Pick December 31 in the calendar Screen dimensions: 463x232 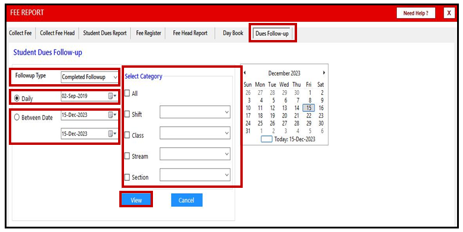pos(248,131)
